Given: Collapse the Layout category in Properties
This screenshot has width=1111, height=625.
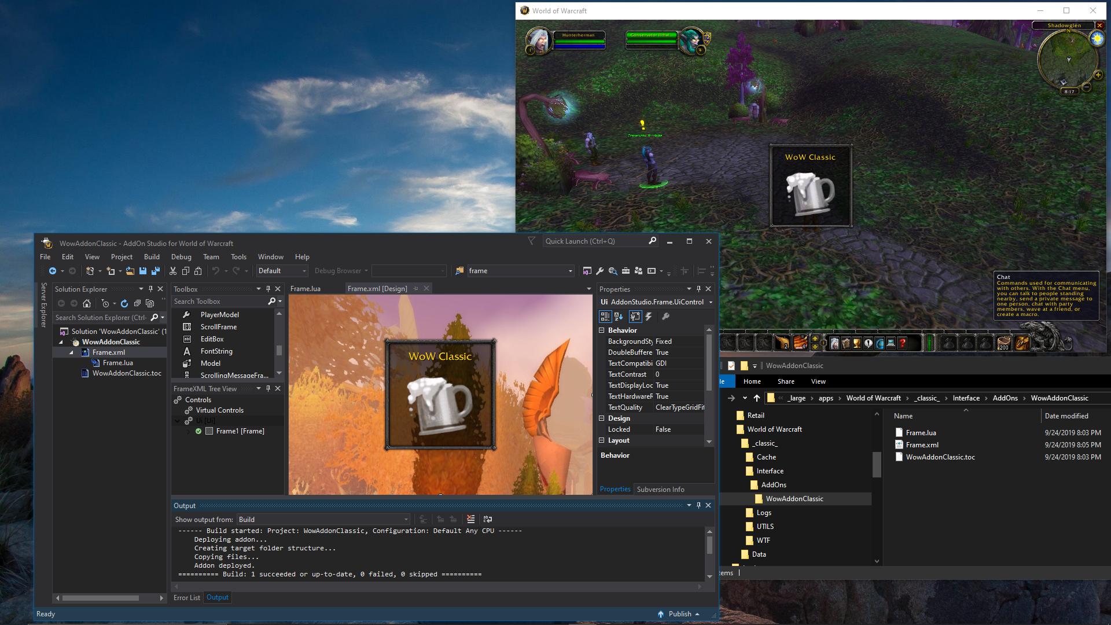Looking at the screenshot, I should click(602, 440).
